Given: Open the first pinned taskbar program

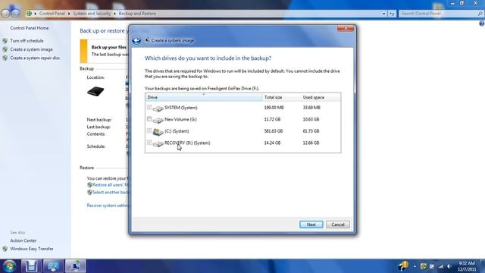Looking at the screenshot, I should coord(31,266).
